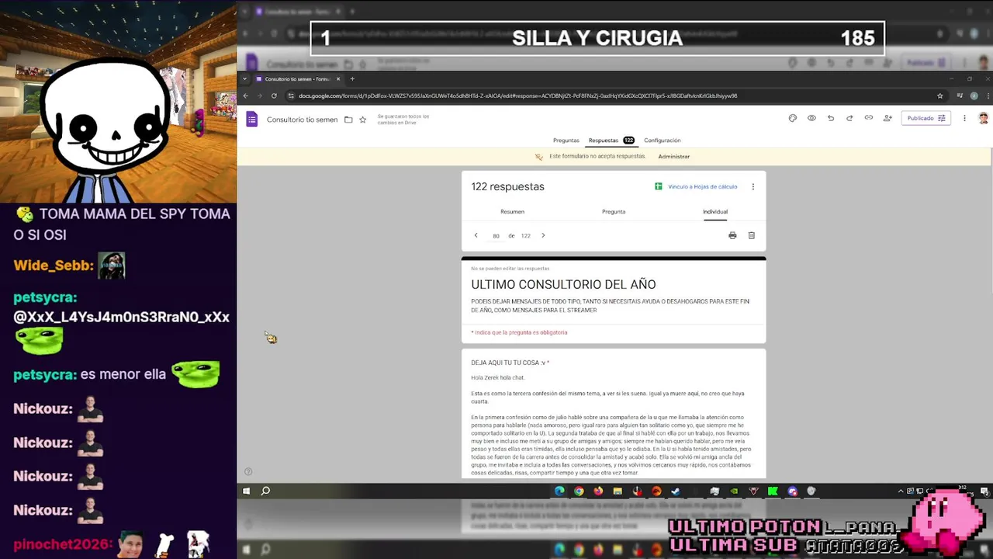
Task: Open the responses three-dot options menu
Action: 753,186
